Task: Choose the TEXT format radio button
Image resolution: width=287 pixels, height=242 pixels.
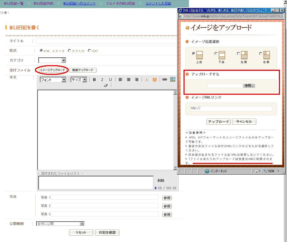Action: pos(89,51)
